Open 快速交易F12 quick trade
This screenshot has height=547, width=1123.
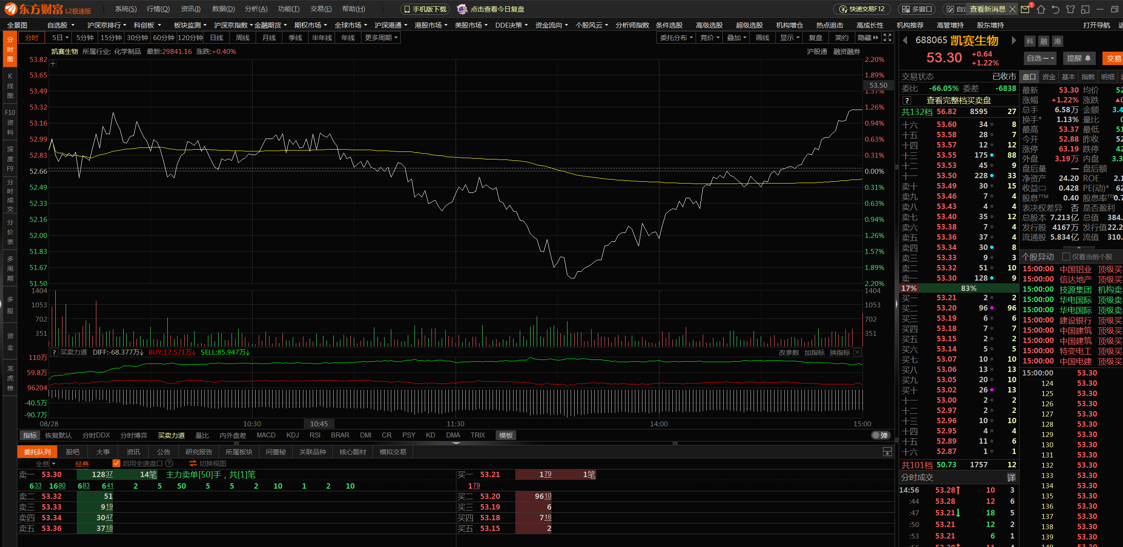point(862,9)
